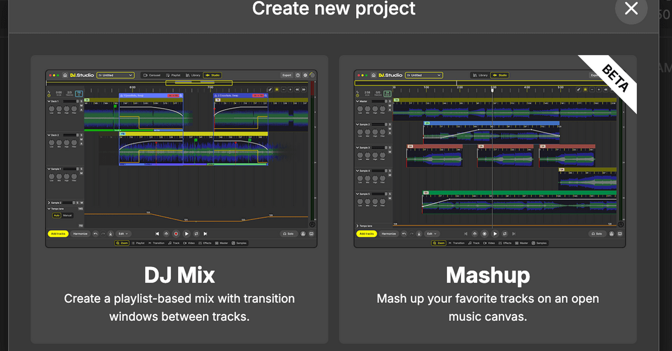Click the history clock icon beside Export

(298, 75)
